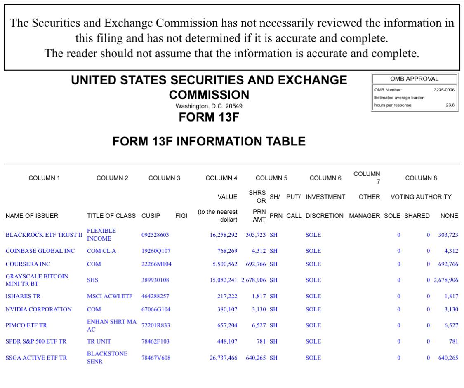The height and width of the screenshot is (388, 464).
Task: Click Grayscale's value of 15,082,241
Action: 223,280
